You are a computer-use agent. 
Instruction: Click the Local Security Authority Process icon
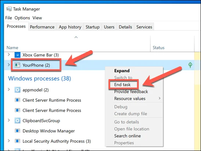coord(18,141)
